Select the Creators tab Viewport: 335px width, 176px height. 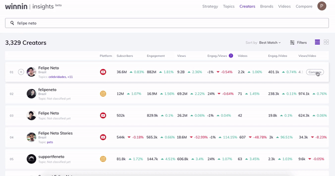(247, 6)
